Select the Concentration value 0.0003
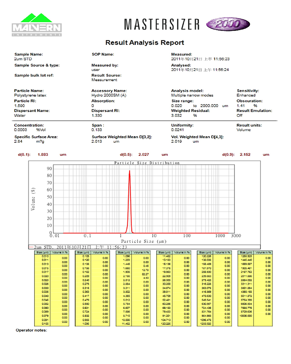This screenshot has width=291, height=364. tap(20, 130)
